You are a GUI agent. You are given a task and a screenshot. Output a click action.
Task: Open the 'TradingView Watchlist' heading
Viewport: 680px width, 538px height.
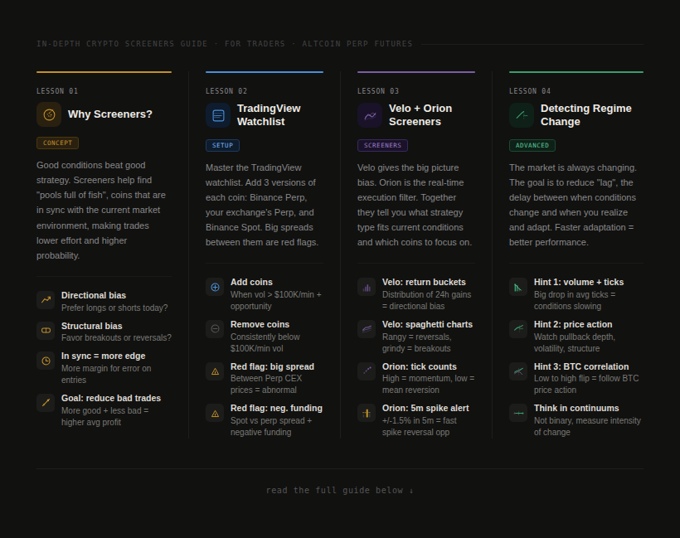269,115
